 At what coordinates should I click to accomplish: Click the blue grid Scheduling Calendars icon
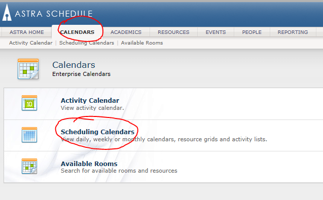point(29,135)
